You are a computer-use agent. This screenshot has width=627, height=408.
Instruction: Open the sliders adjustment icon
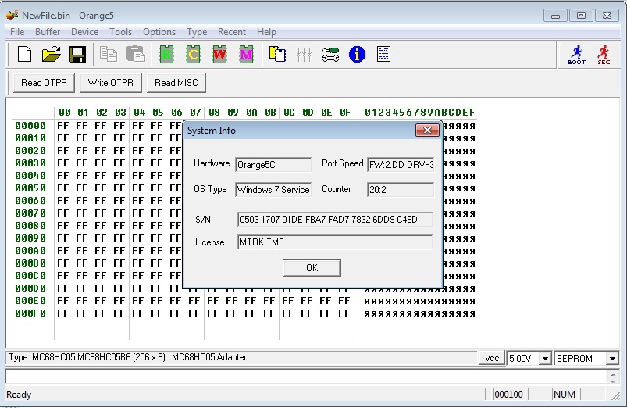click(x=304, y=54)
